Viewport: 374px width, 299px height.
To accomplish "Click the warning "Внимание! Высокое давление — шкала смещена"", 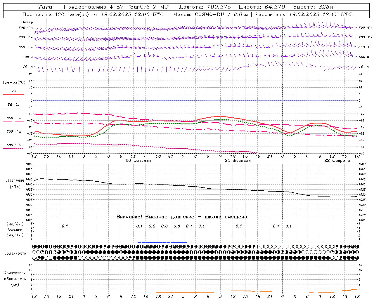I will pos(182,217).
